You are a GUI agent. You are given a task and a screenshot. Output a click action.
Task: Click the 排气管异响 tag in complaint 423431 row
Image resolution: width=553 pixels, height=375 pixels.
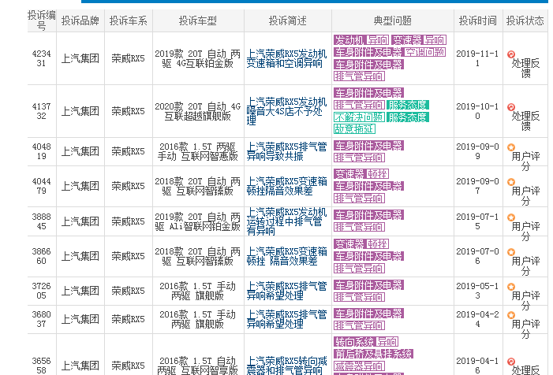pyautogui.click(x=359, y=76)
